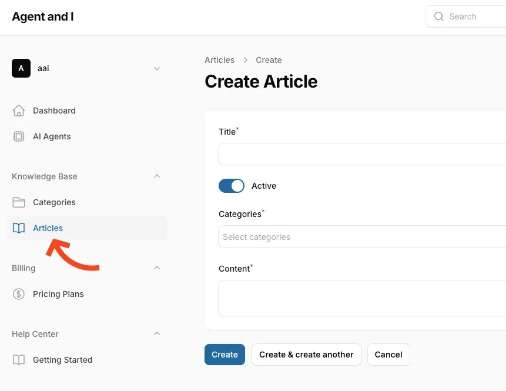Go to Articles breadcrumb link
Viewport: 506px width, 391px height.
click(x=219, y=60)
